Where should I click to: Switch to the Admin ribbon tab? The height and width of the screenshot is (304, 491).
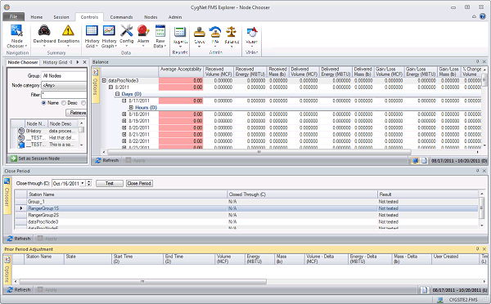point(175,17)
